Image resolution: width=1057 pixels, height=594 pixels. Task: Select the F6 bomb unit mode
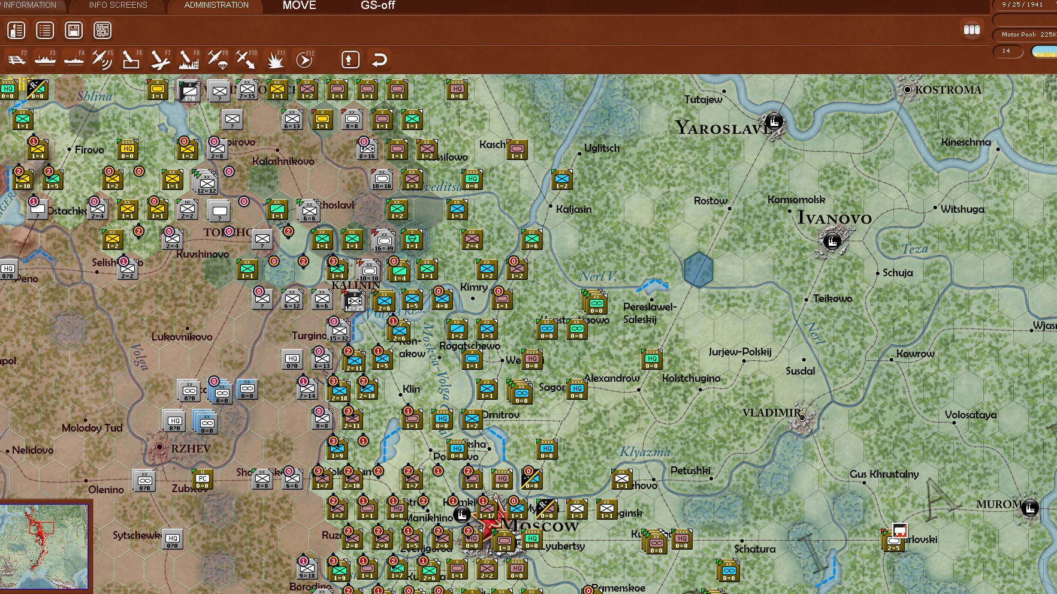pyautogui.click(x=131, y=59)
